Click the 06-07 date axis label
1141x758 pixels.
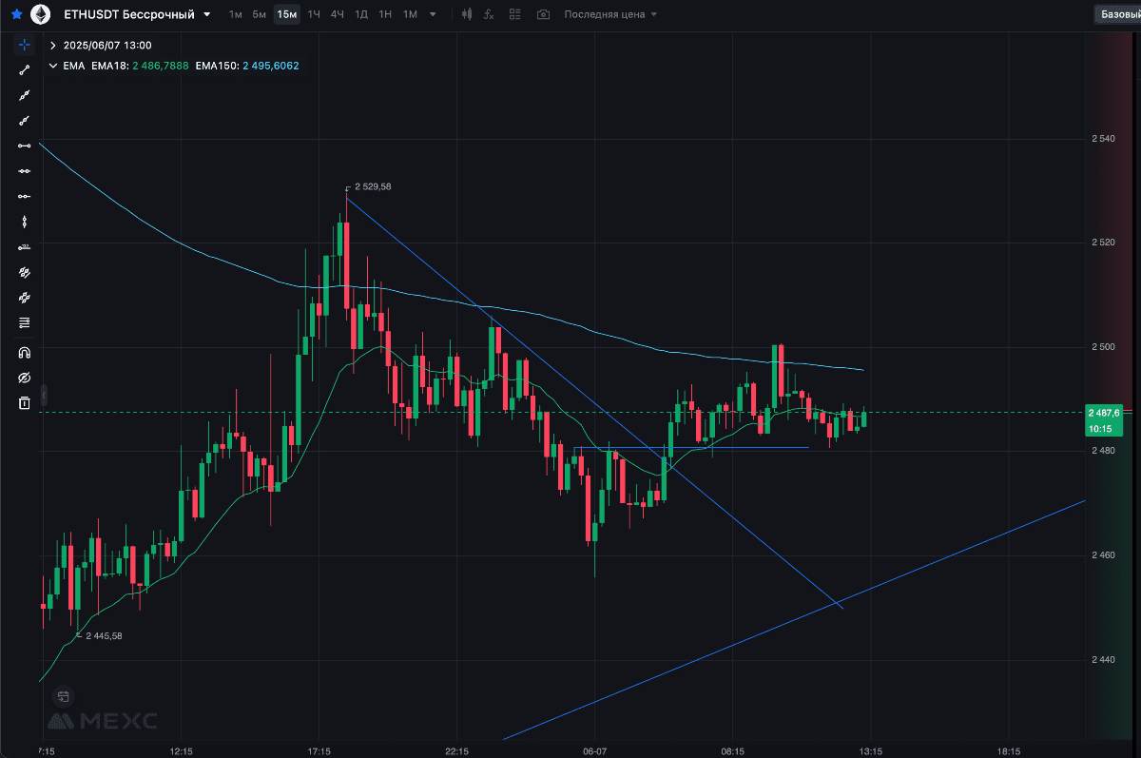click(595, 750)
